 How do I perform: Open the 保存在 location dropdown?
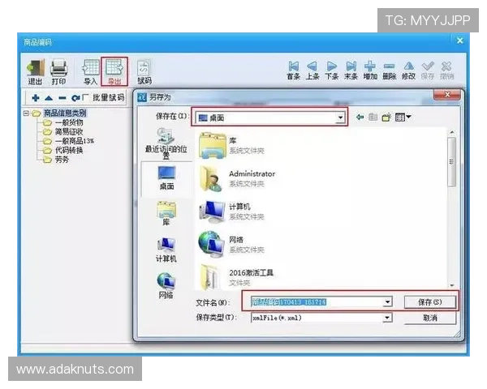tap(340, 118)
